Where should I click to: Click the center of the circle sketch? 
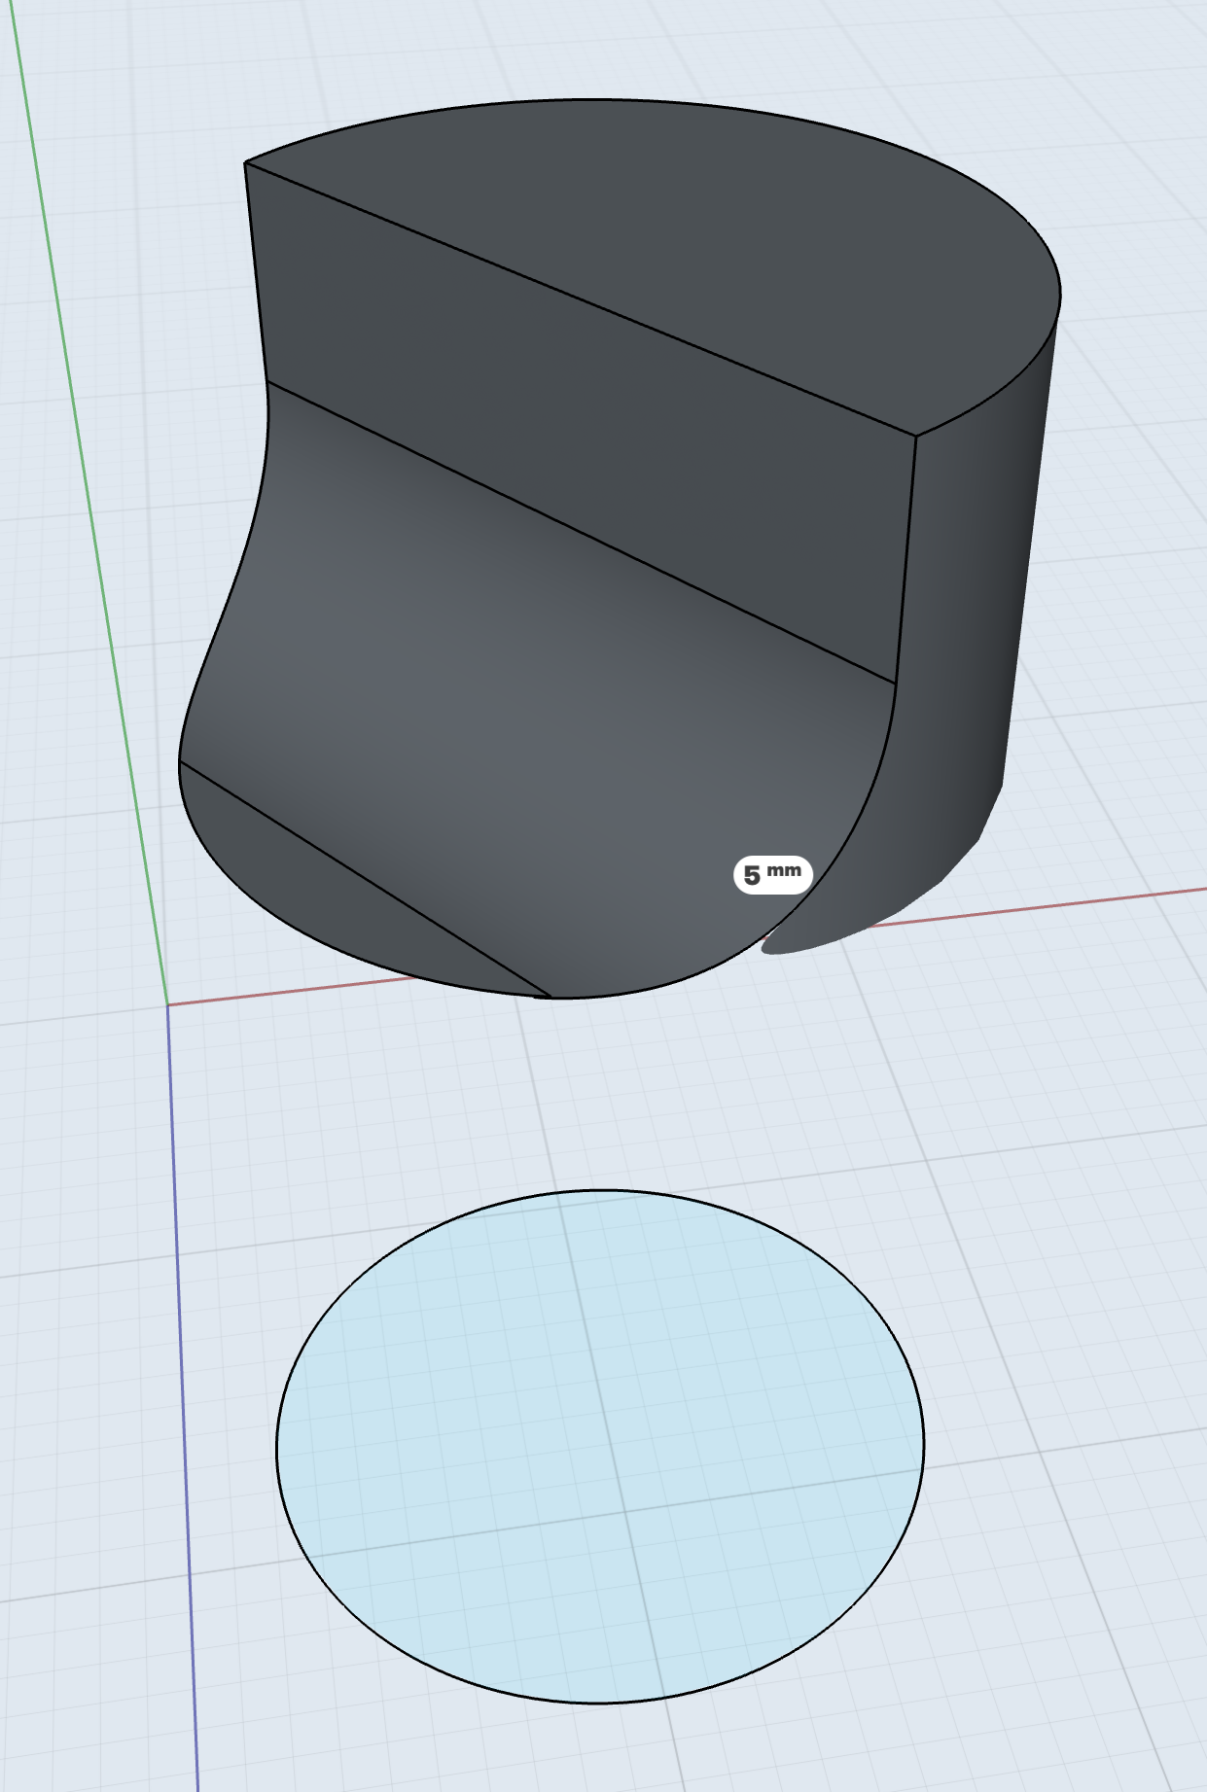click(x=600, y=1448)
